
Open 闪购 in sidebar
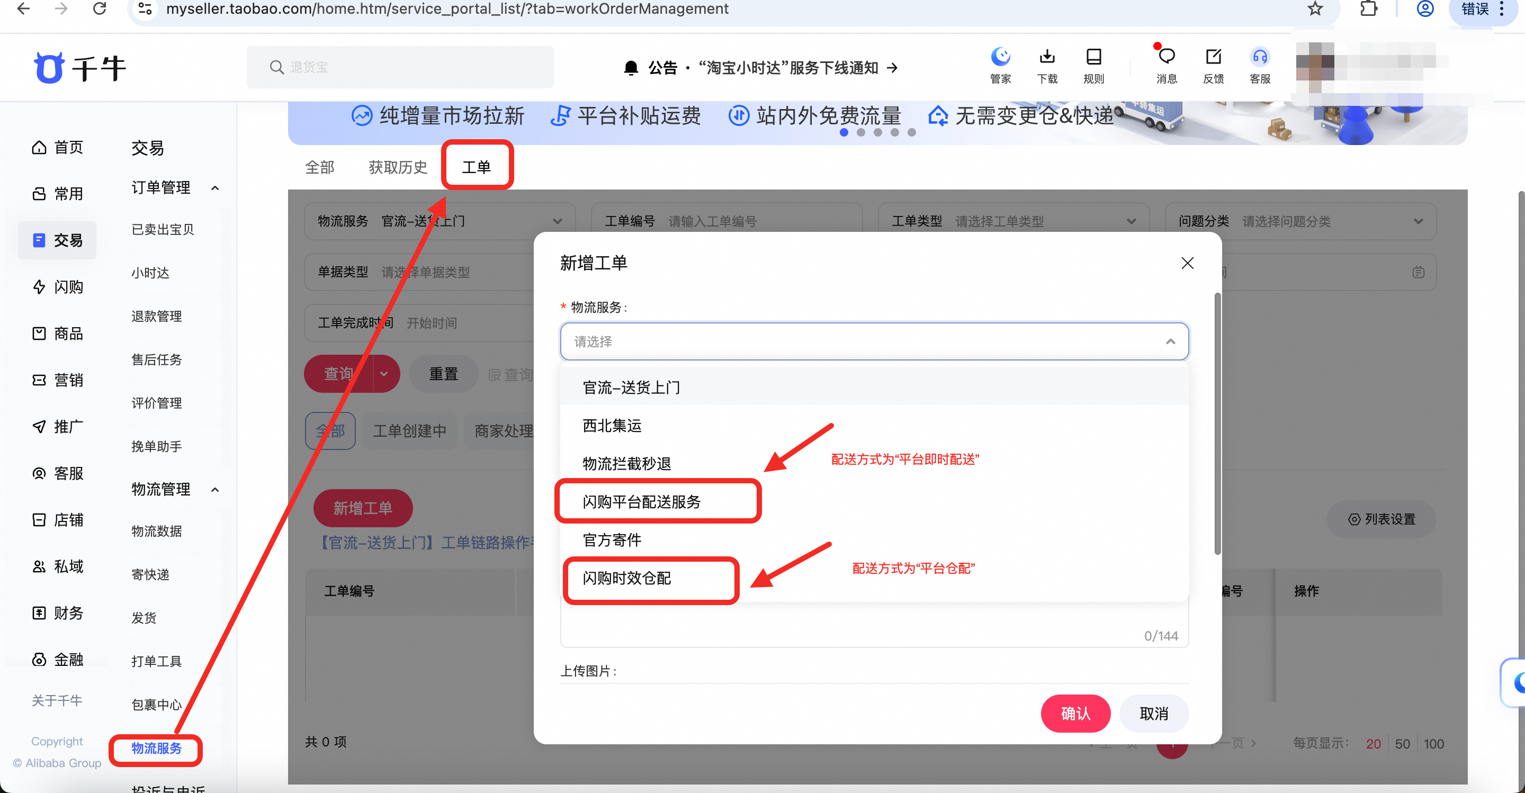pyautogui.click(x=57, y=286)
